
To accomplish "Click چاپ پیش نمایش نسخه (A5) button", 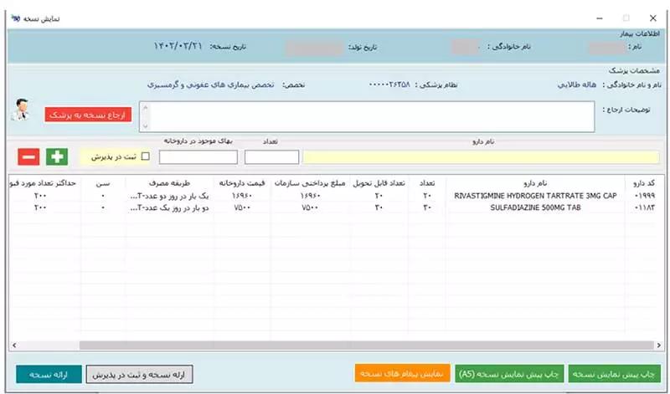I will pos(509,374).
